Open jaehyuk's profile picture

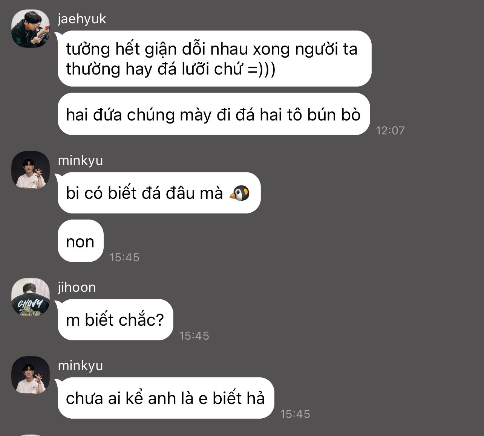point(31,29)
